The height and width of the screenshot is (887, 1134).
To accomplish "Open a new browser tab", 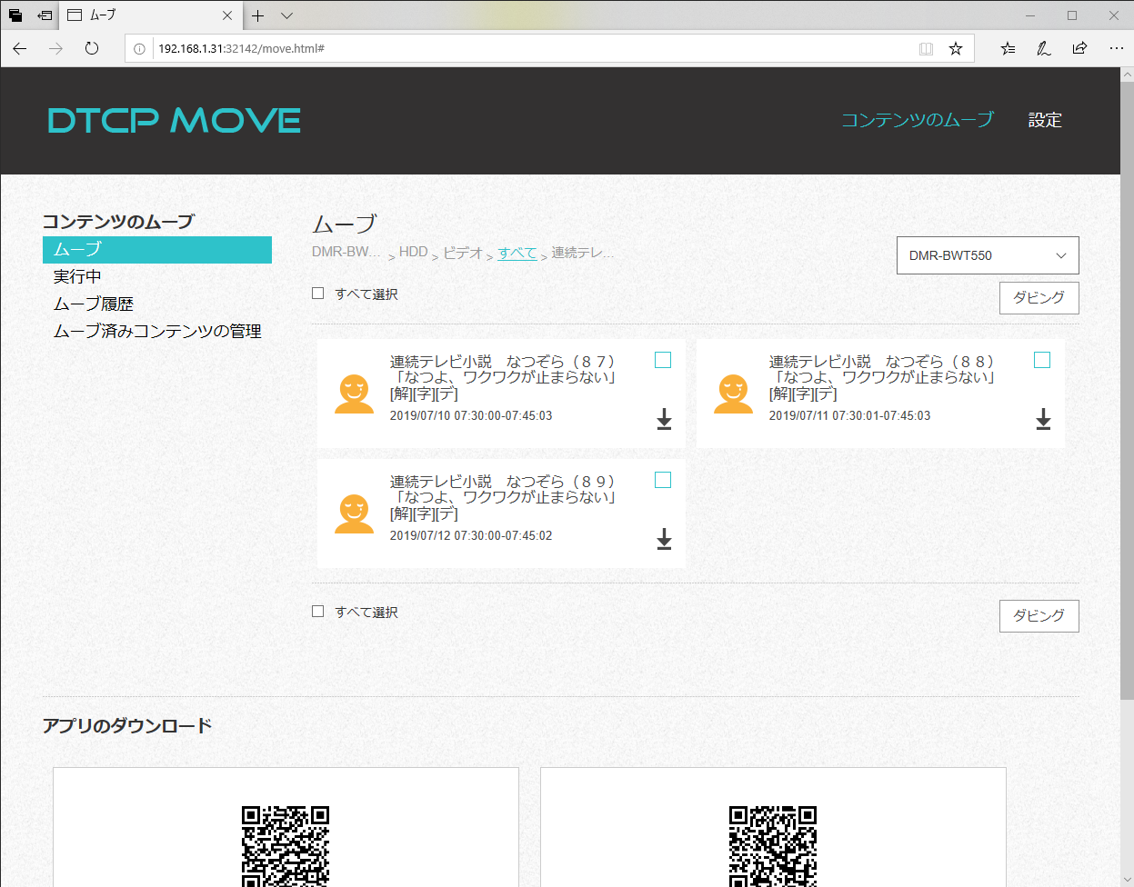I will click(259, 15).
